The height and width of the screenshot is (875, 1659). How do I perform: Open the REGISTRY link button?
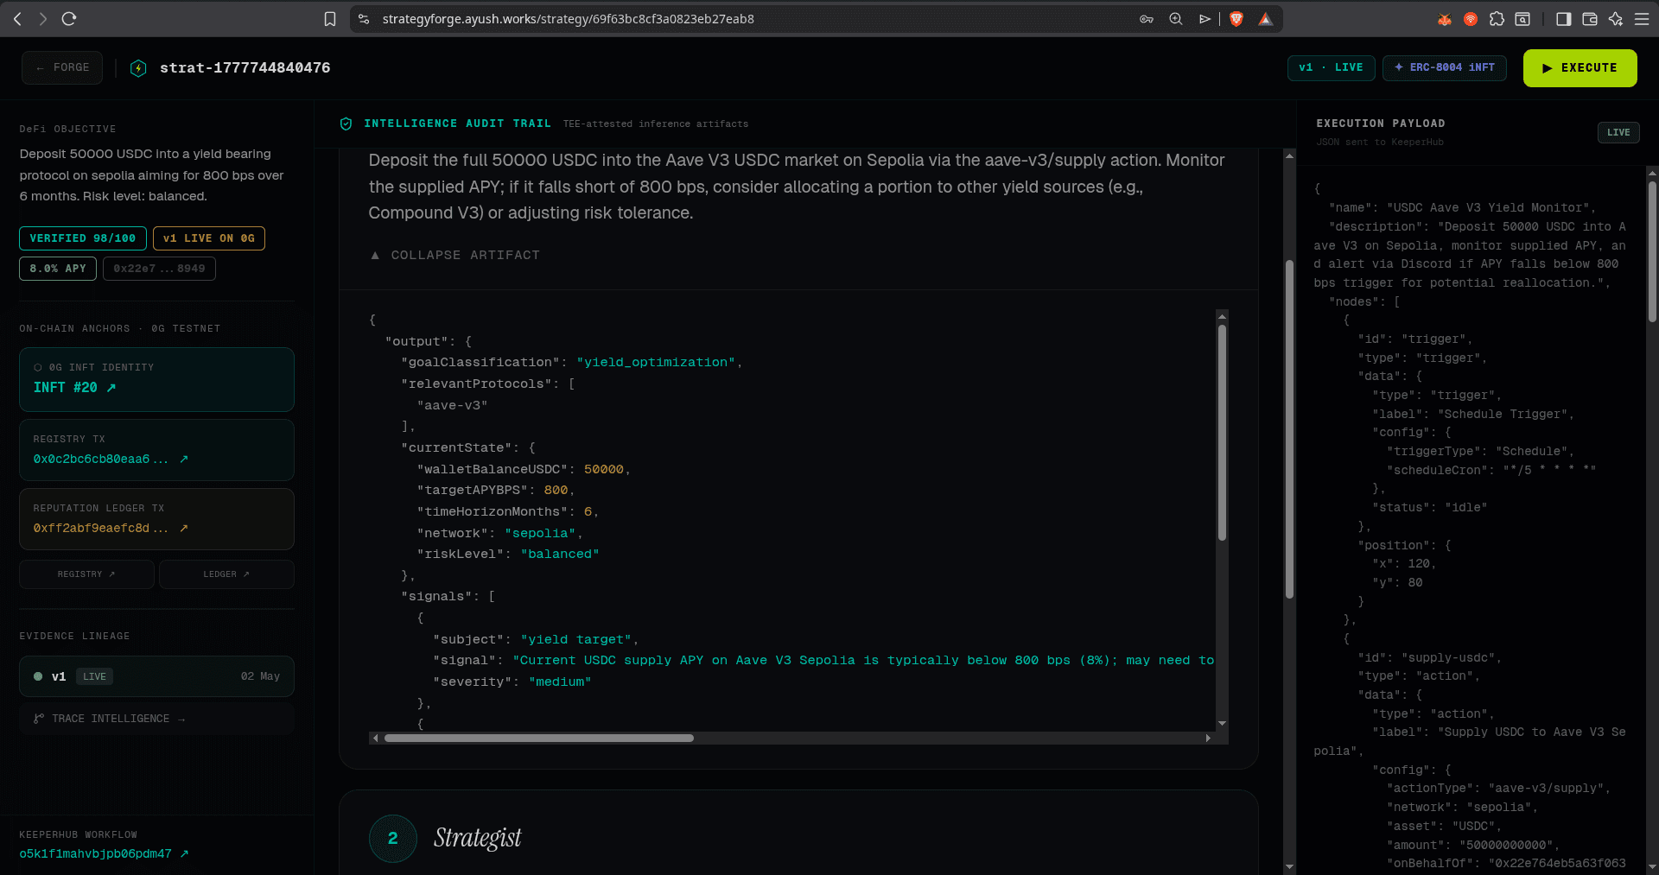tap(86, 574)
